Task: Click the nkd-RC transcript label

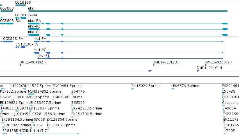Action: click(34, 32)
